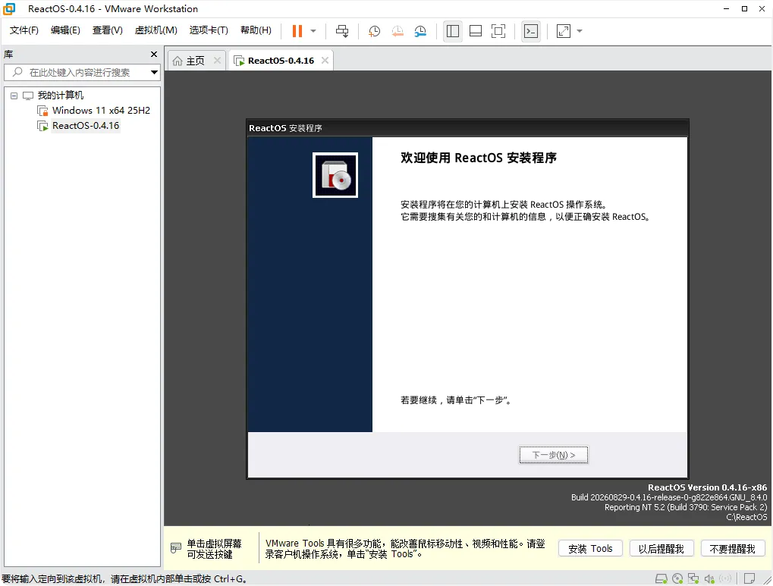
Task: Enter full screen mode icon
Action: pyautogui.click(x=498, y=31)
